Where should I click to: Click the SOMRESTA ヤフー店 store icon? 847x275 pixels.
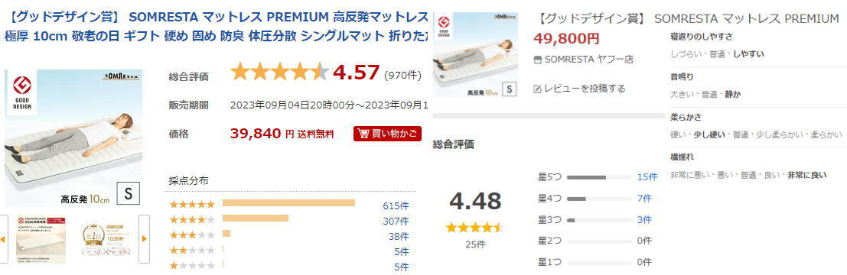point(537,60)
